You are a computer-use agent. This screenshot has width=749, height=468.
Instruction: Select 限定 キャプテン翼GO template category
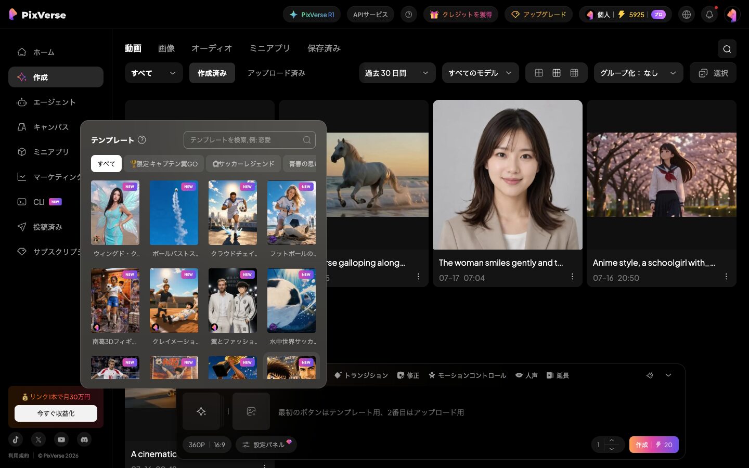(164, 164)
